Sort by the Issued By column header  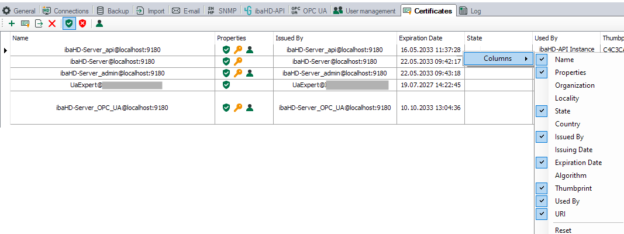tap(335, 38)
